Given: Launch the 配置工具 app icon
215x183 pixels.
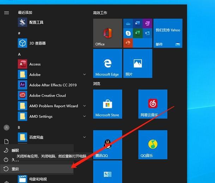Looking at the screenshot, I should point(23,22).
